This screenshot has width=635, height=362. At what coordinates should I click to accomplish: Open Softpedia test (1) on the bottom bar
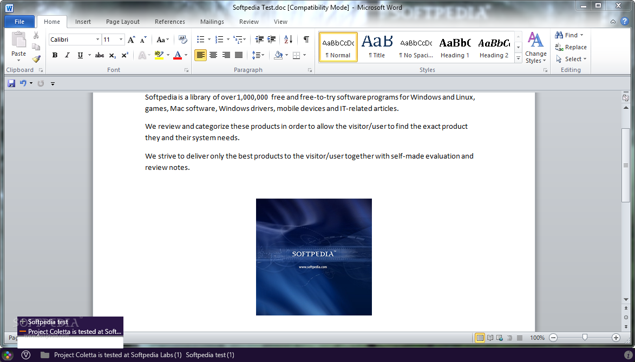[x=210, y=355]
